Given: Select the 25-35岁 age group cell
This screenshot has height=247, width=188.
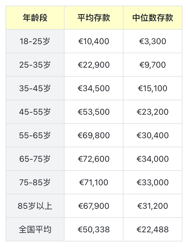Looking at the screenshot, I should tap(35, 65).
